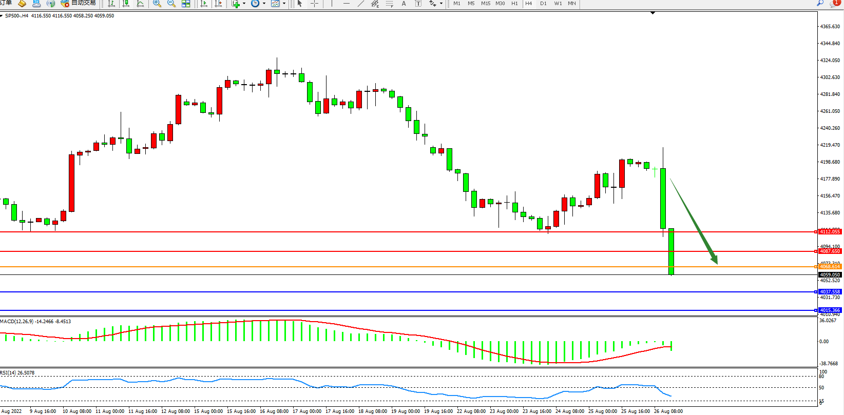Click the Zoom In magnifier icon
Screen dimensions: 844x415
[x=157, y=4]
